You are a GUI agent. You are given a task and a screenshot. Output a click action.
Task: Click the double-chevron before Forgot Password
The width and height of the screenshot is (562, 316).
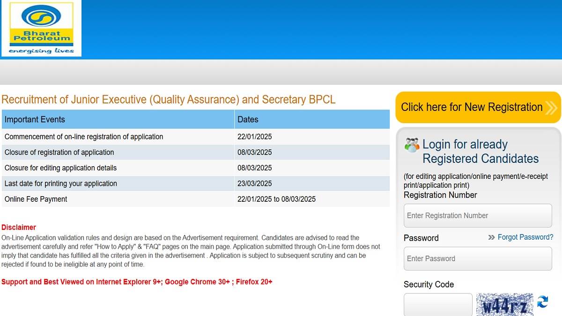point(491,237)
